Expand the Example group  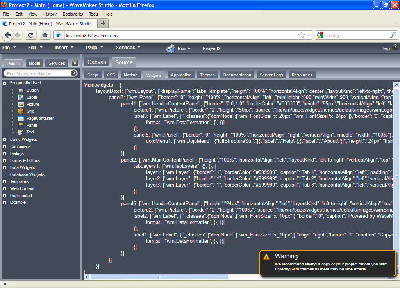pos(4,203)
